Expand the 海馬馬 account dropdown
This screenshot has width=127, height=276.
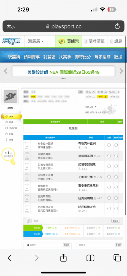click(x=36, y=41)
